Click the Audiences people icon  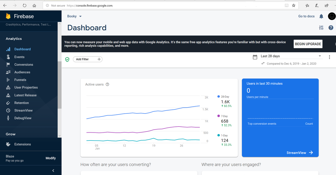[8, 72]
